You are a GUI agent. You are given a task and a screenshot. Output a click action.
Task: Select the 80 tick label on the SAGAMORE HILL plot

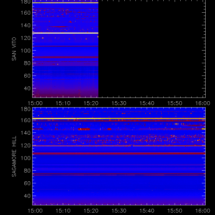(27, 171)
